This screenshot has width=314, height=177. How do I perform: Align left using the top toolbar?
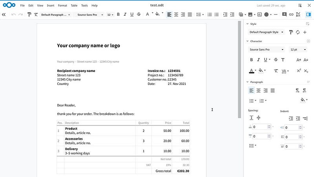(169, 15)
